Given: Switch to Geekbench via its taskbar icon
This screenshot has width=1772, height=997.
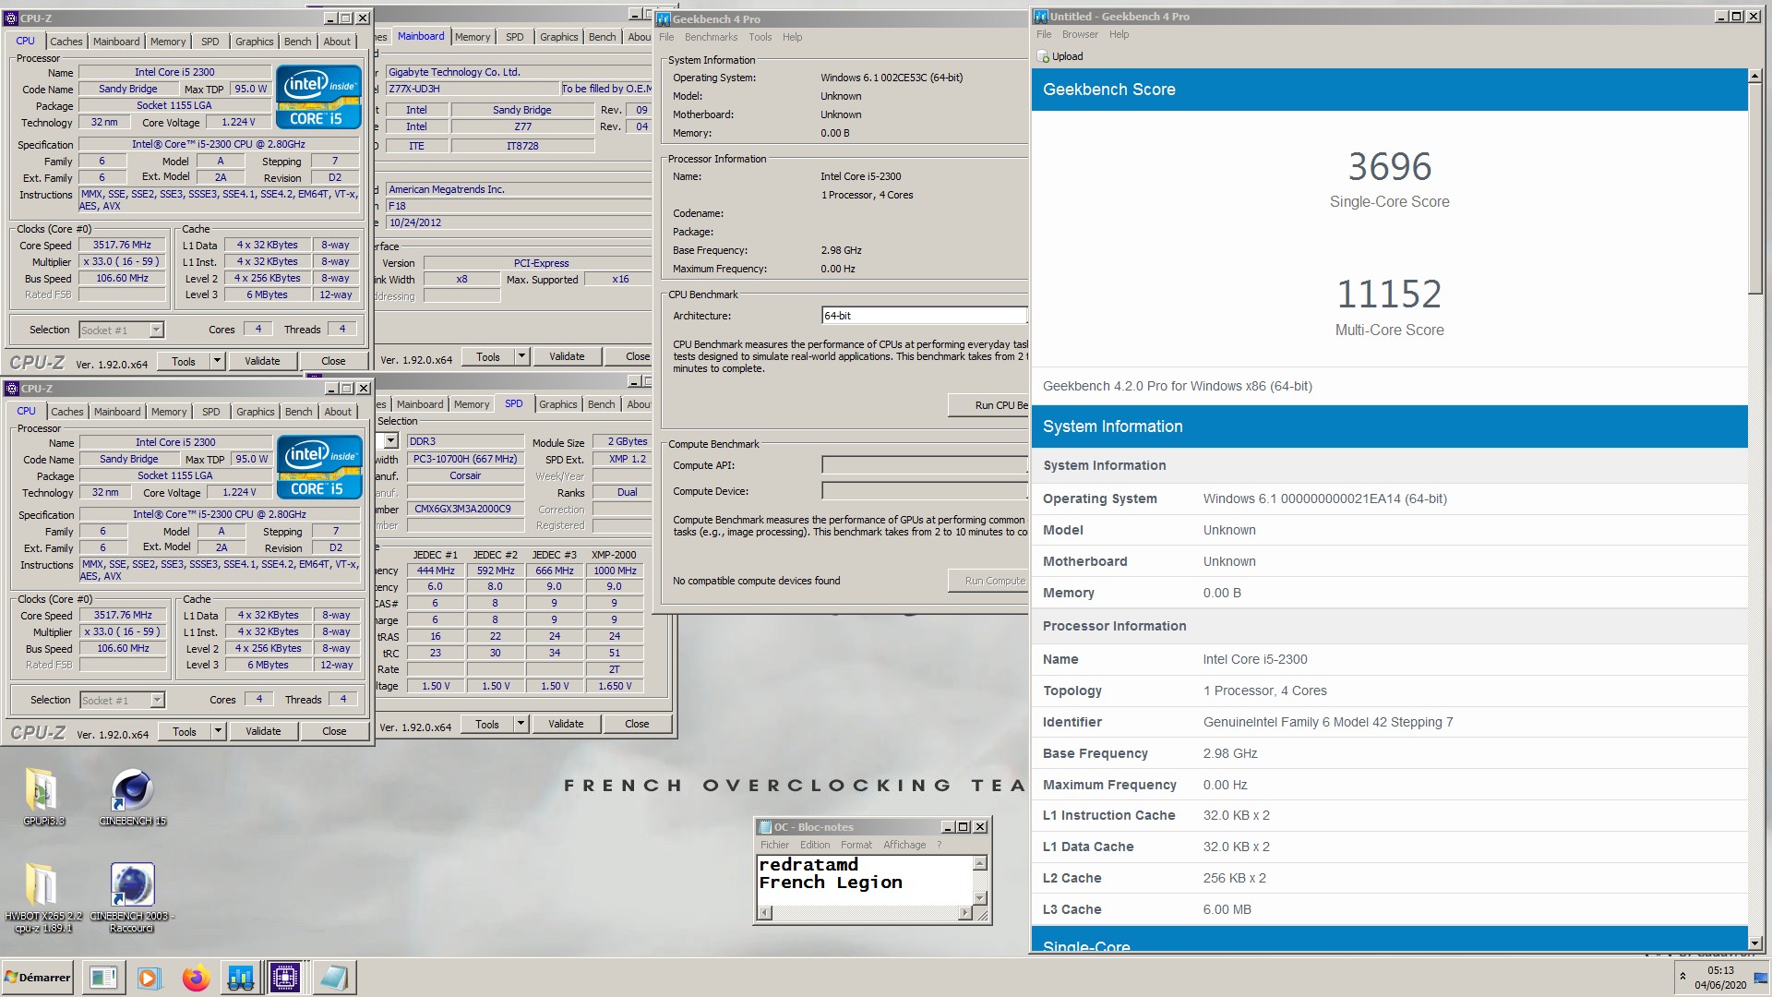Looking at the screenshot, I should pyautogui.click(x=241, y=978).
